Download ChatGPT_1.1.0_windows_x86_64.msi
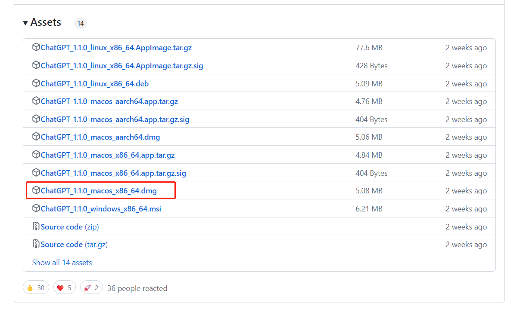523x309 pixels. tap(101, 209)
